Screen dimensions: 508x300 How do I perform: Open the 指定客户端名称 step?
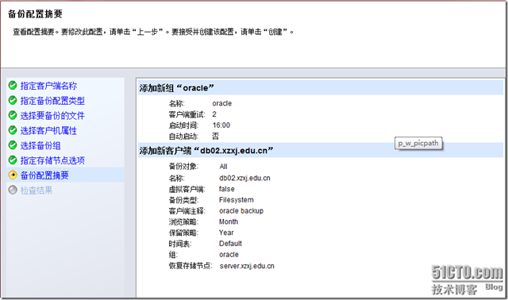(48, 86)
